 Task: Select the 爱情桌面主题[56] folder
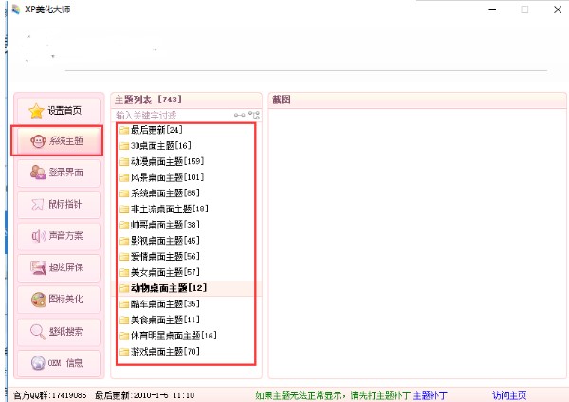(x=159, y=257)
